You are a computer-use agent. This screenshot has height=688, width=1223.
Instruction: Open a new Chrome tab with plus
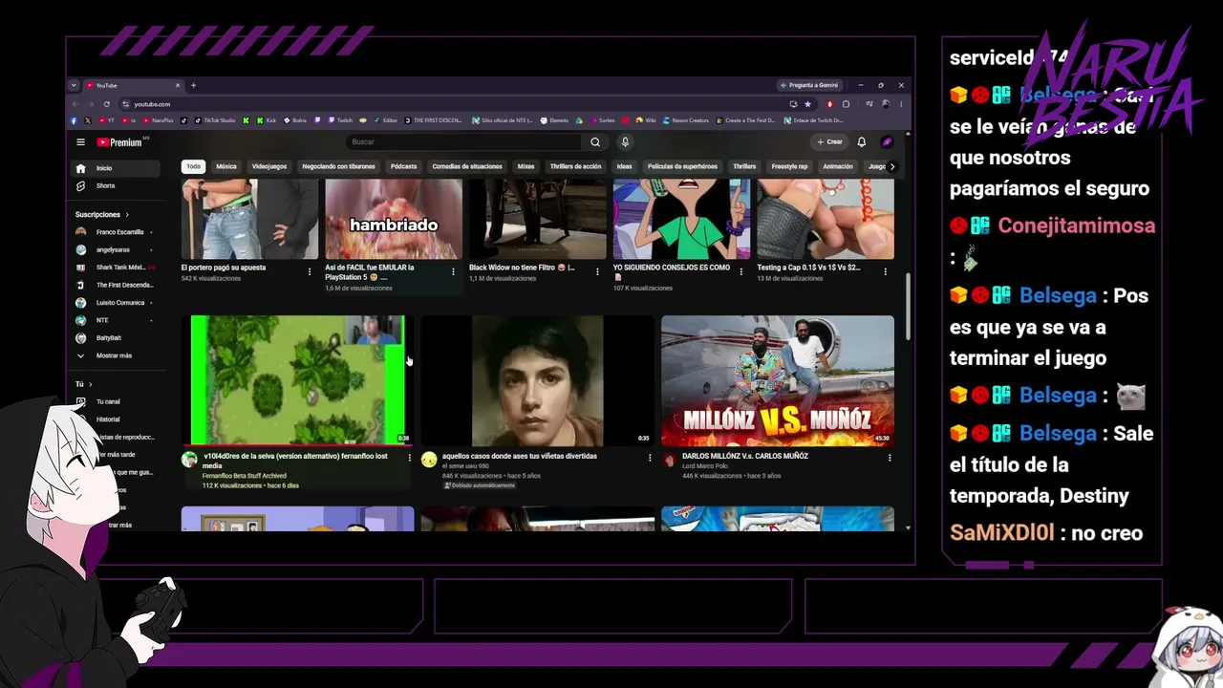(193, 85)
